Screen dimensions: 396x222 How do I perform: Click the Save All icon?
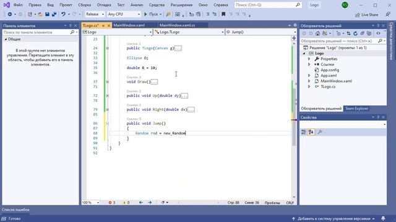coord(54,14)
